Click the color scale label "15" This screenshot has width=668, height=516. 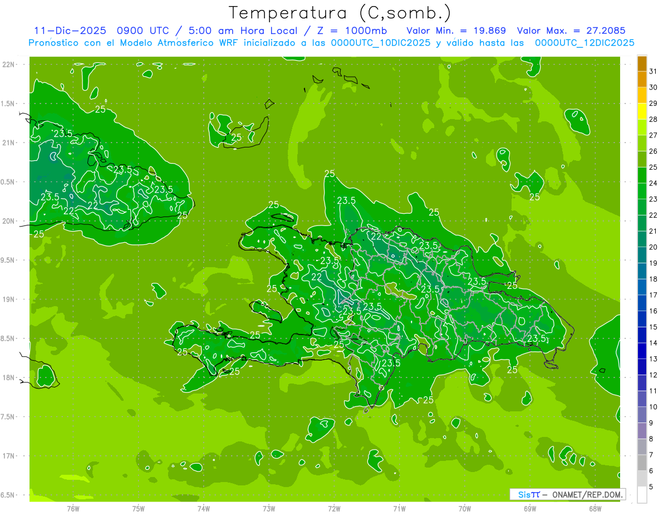pos(654,327)
